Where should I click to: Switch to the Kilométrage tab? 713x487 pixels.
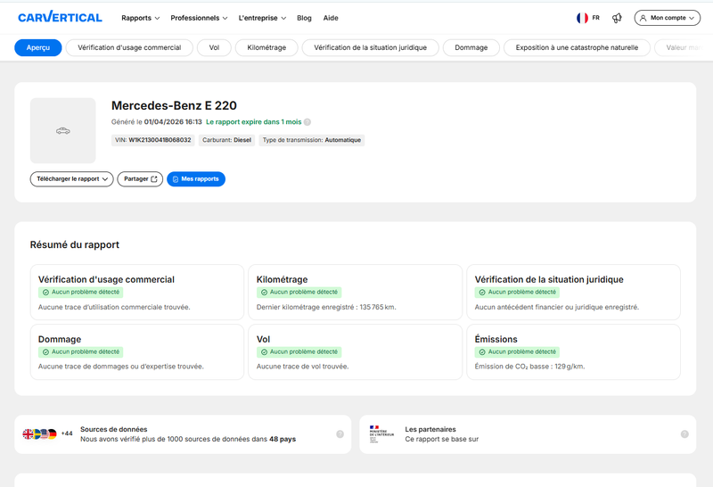[x=266, y=47]
